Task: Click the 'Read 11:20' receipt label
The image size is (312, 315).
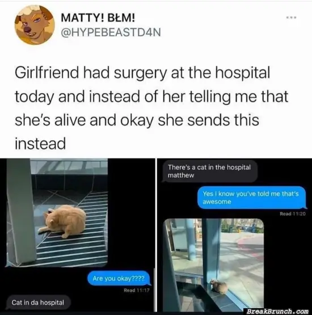Action: pyautogui.click(x=293, y=214)
